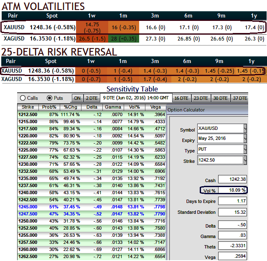
Task: Open the 30 DTE tab
Action: pos(220,98)
